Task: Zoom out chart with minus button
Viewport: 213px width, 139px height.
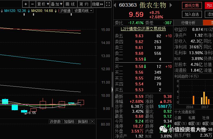Action: tap(32, 4)
